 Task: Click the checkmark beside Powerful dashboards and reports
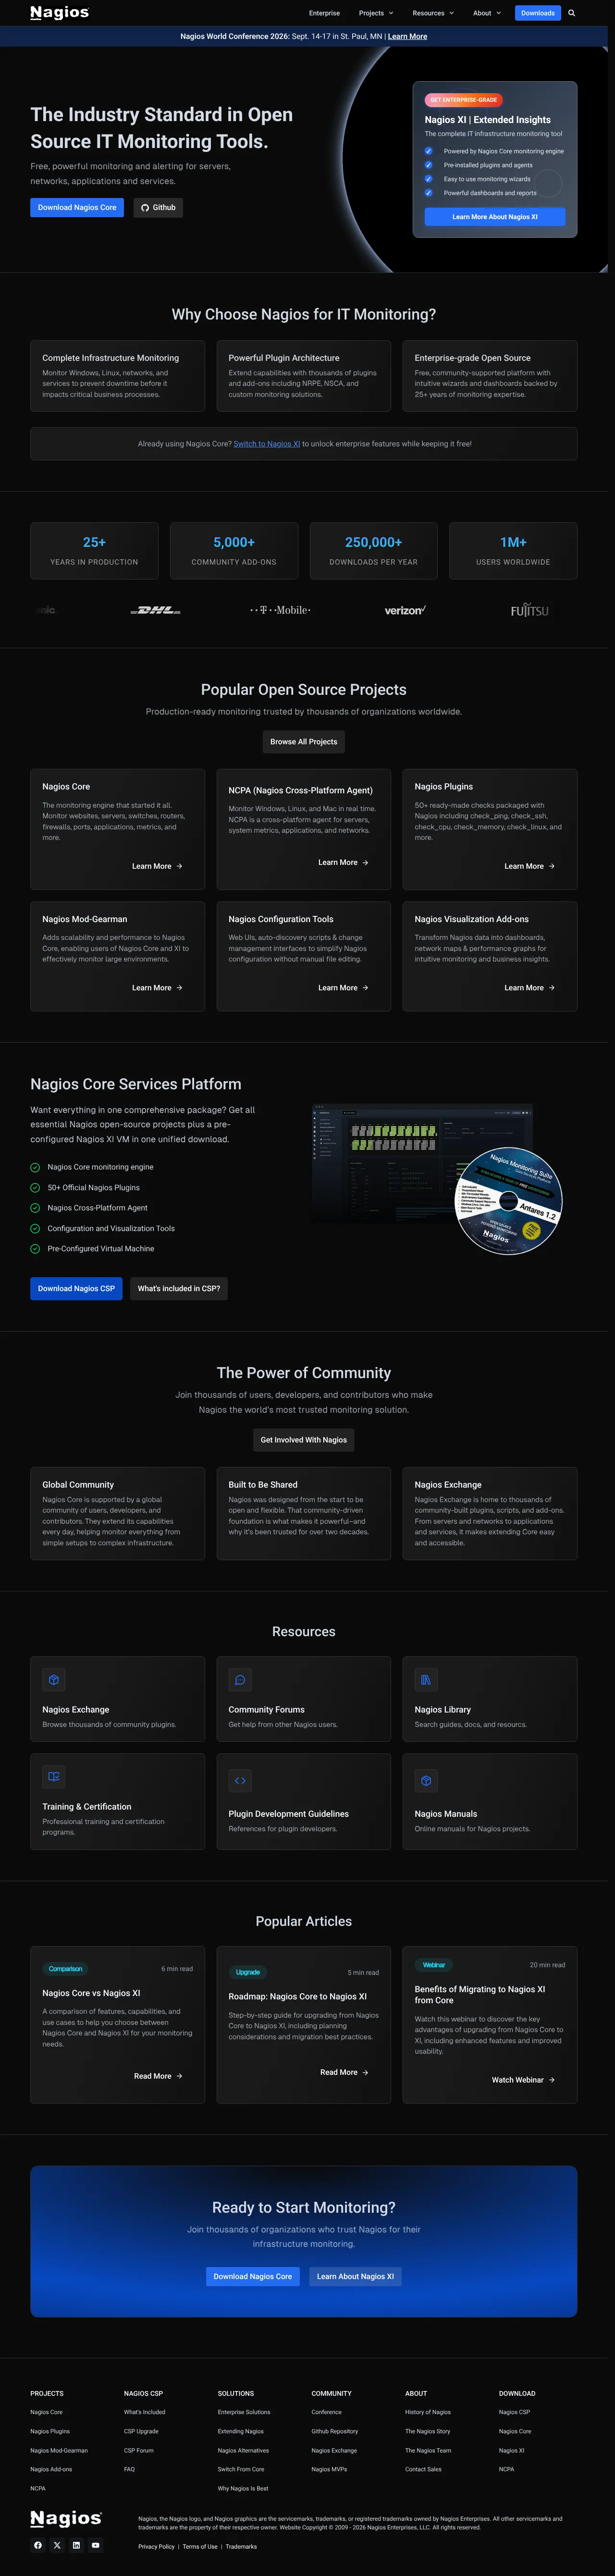tap(429, 193)
